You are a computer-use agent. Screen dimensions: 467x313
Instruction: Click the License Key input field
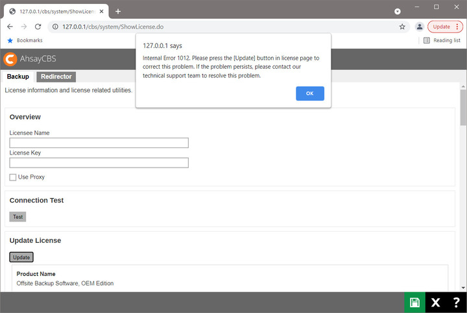click(x=99, y=163)
